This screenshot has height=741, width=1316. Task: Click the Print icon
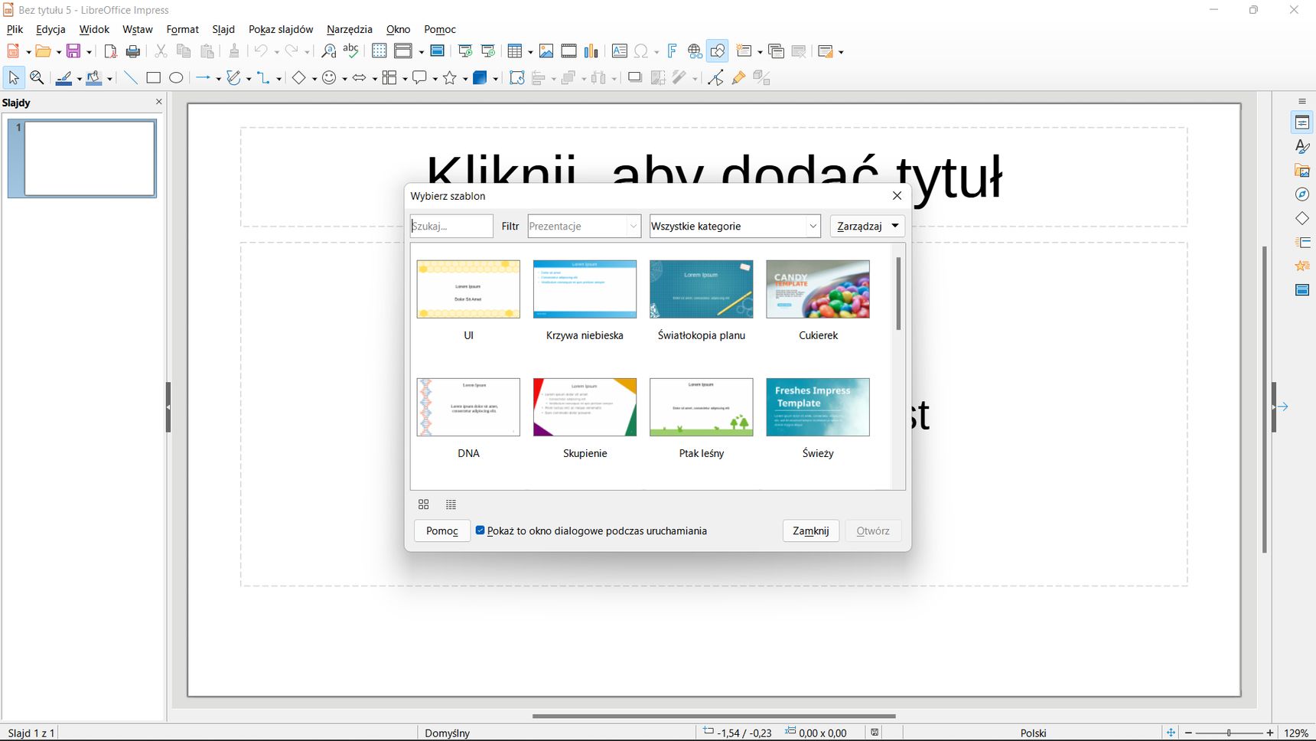click(x=133, y=51)
